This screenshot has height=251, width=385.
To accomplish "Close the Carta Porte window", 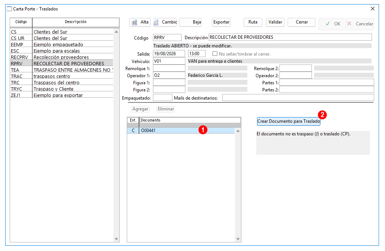I will 372,9.
